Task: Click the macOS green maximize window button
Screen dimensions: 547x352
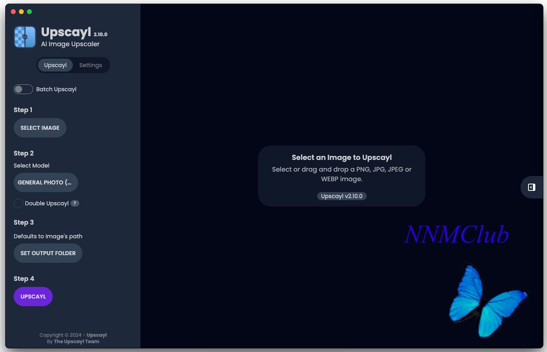Action: (29, 12)
